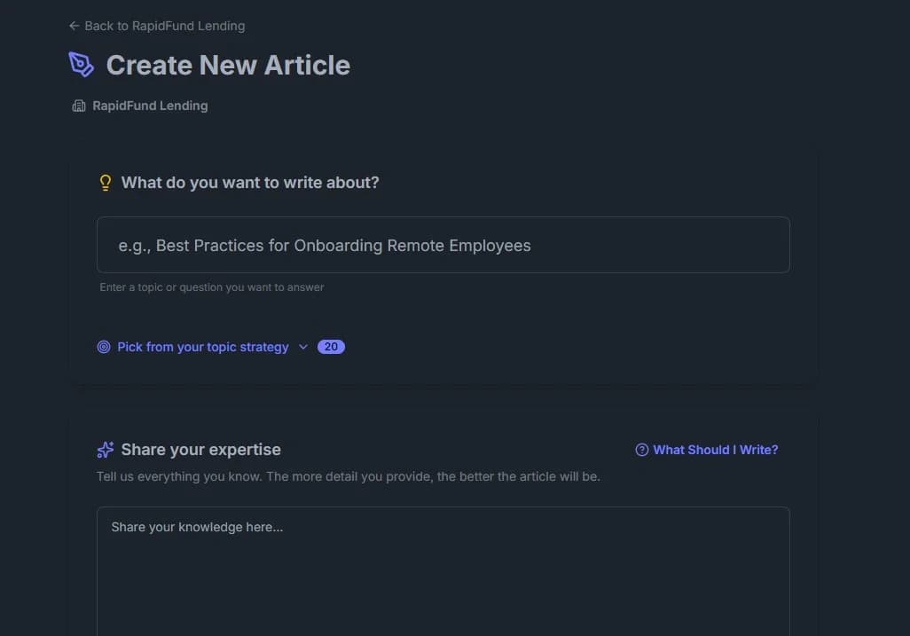Click the building icon before RapidFund Lending

click(78, 106)
